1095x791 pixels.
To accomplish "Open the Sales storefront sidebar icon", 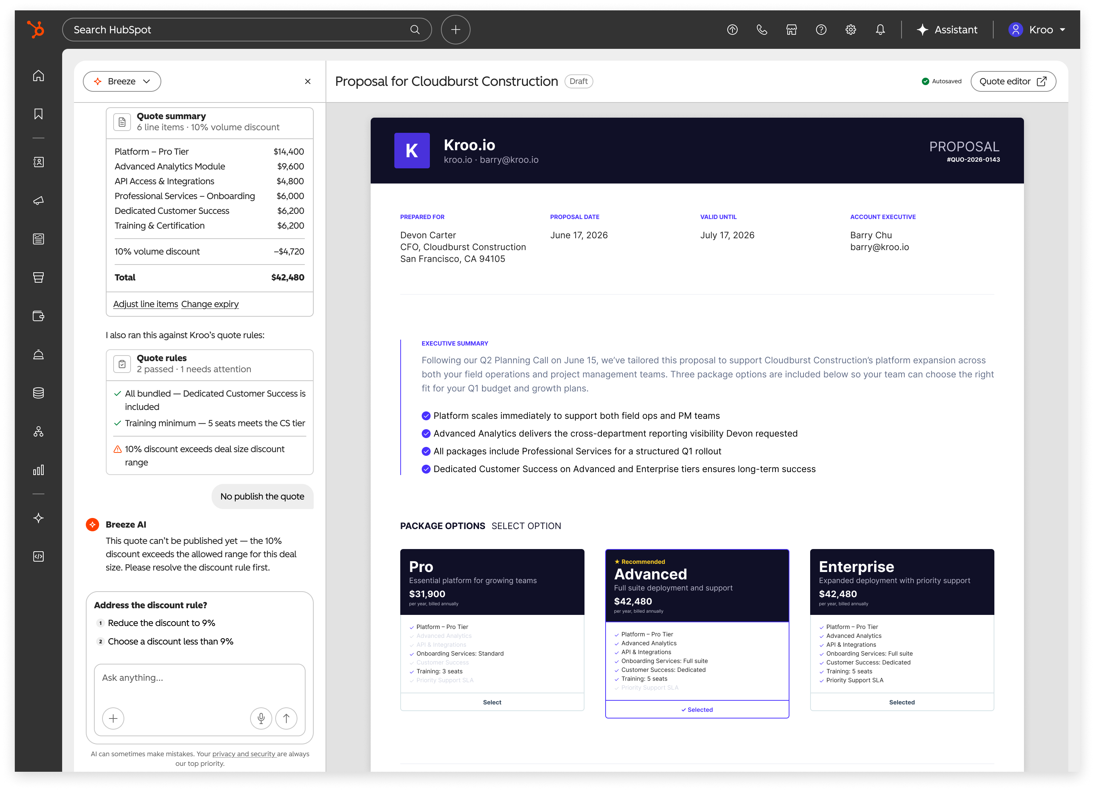I will click(x=38, y=277).
